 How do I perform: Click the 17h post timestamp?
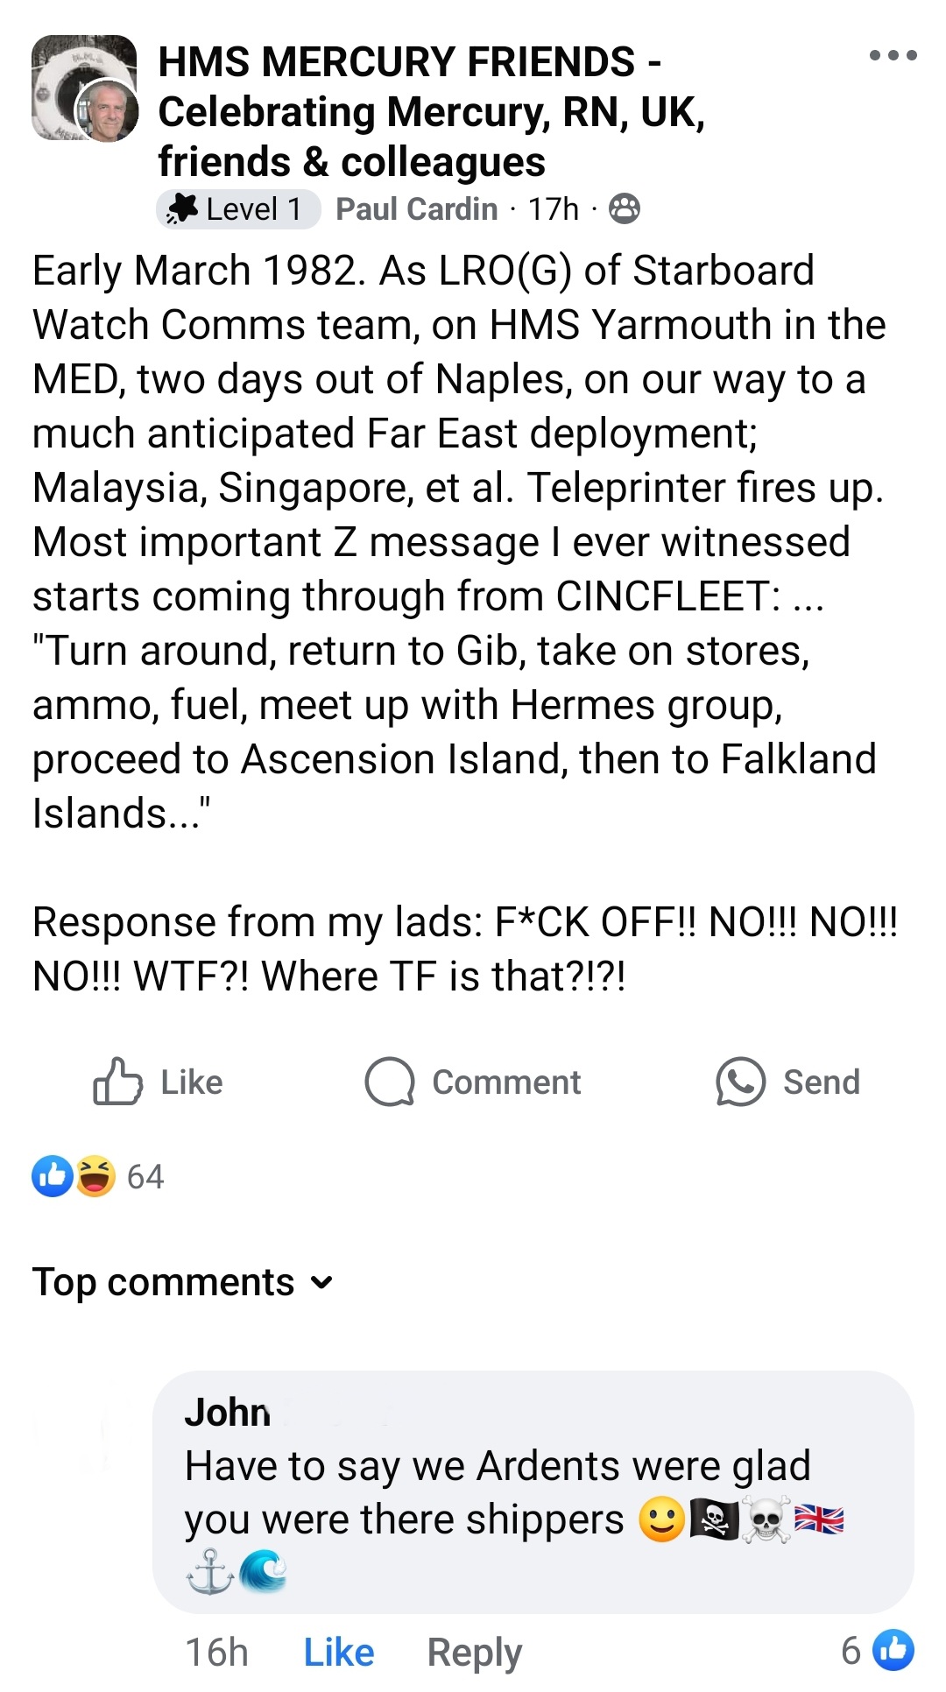click(553, 209)
